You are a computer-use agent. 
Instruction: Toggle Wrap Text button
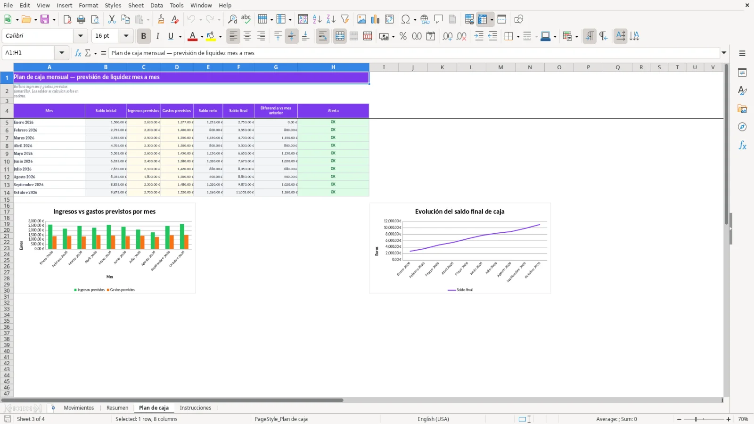pyautogui.click(x=323, y=36)
